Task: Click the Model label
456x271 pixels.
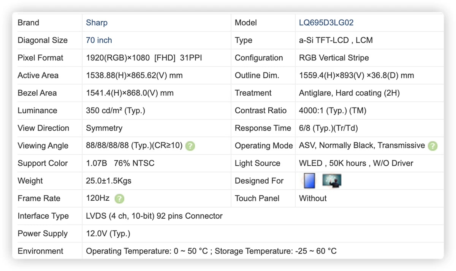Action: click(246, 23)
